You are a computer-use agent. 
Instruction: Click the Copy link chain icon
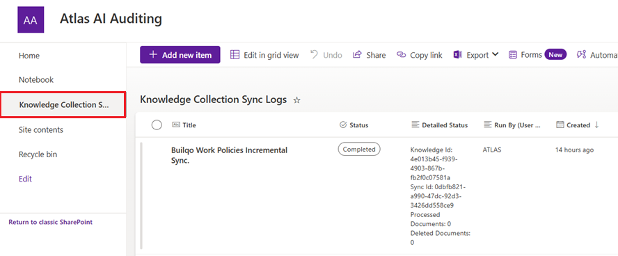point(402,55)
